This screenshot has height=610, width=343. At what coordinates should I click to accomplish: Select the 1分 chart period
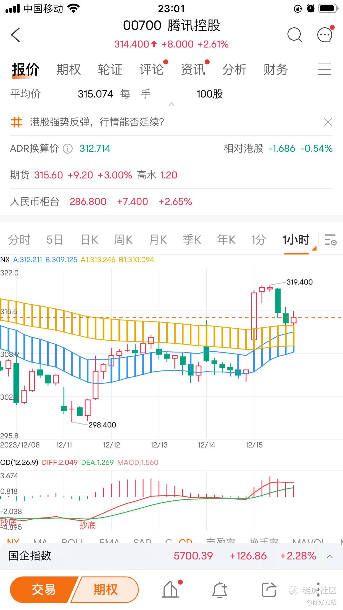pos(259,240)
